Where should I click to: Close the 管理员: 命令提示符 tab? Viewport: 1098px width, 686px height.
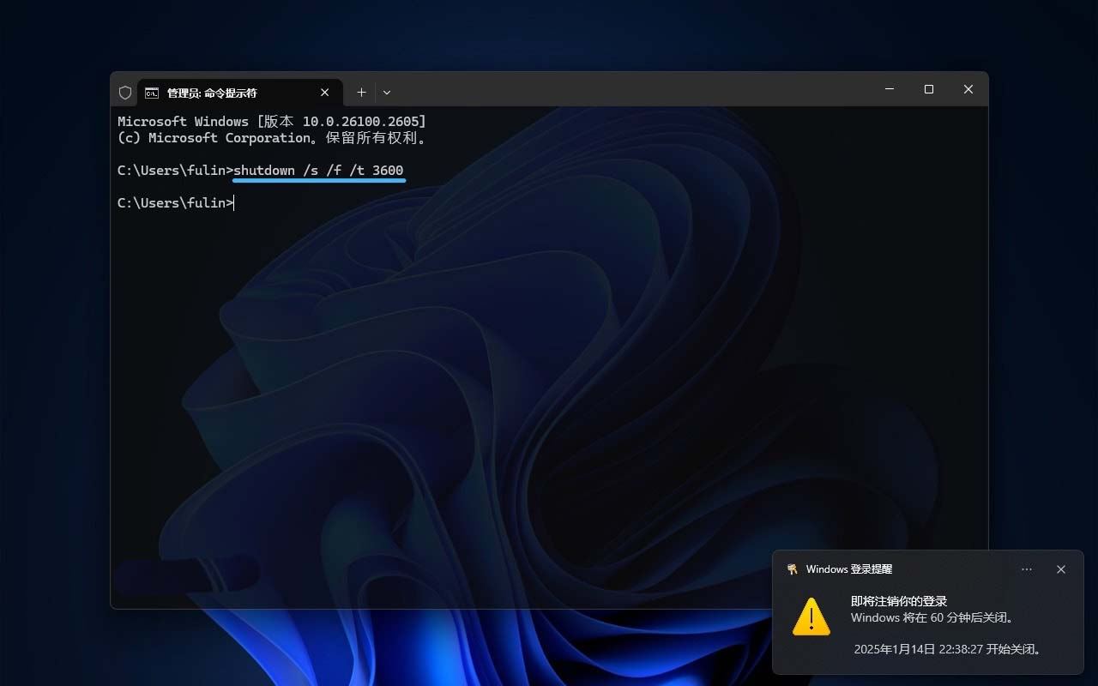(x=325, y=93)
